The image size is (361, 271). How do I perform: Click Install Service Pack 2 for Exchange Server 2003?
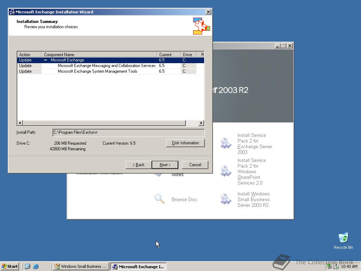click(x=255, y=144)
